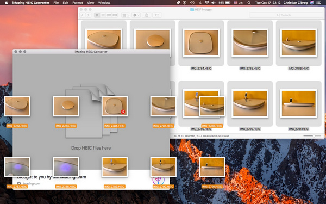Select IMG_2786.HEIC thumbnail in Finder
Screen dimensions: 326x204
pyautogui.click(x=298, y=42)
